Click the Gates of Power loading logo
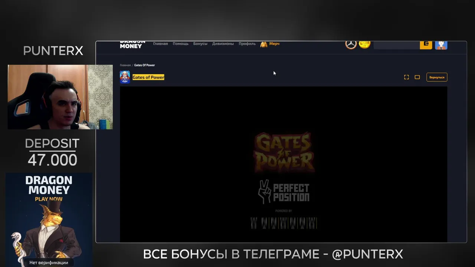 click(284, 152)
